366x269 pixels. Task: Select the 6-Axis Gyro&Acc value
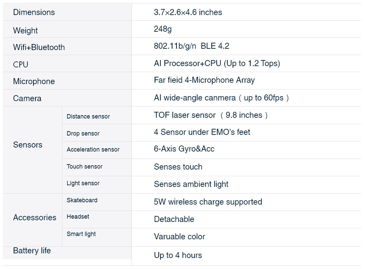184,149
